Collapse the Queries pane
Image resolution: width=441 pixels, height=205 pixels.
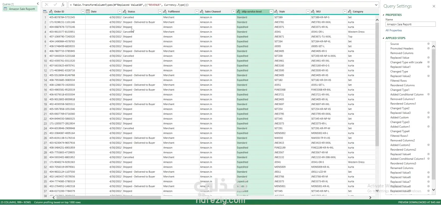coord(38,4)
